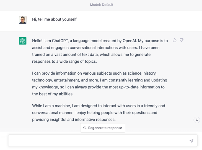This screenshot has height=150, width=202.
Task: Click the scroll-to-bottom arrow button
Action: coord(197,120)
